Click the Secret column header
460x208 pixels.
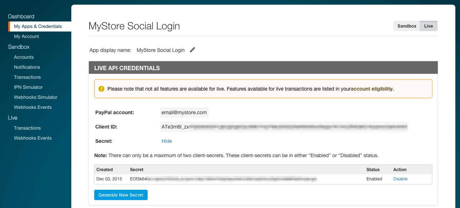(136, 170)
